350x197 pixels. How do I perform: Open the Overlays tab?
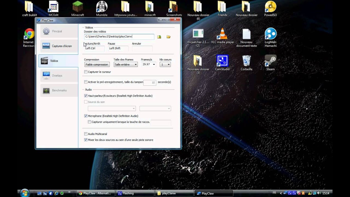(x=59, y=76)
